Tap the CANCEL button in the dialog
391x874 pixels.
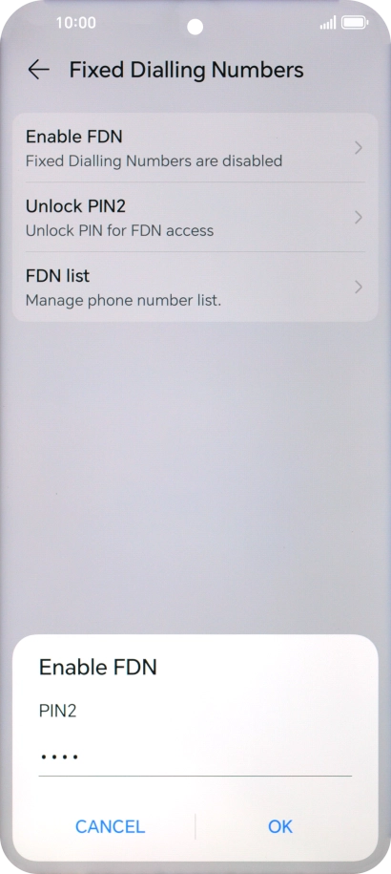tap(110, 826)
